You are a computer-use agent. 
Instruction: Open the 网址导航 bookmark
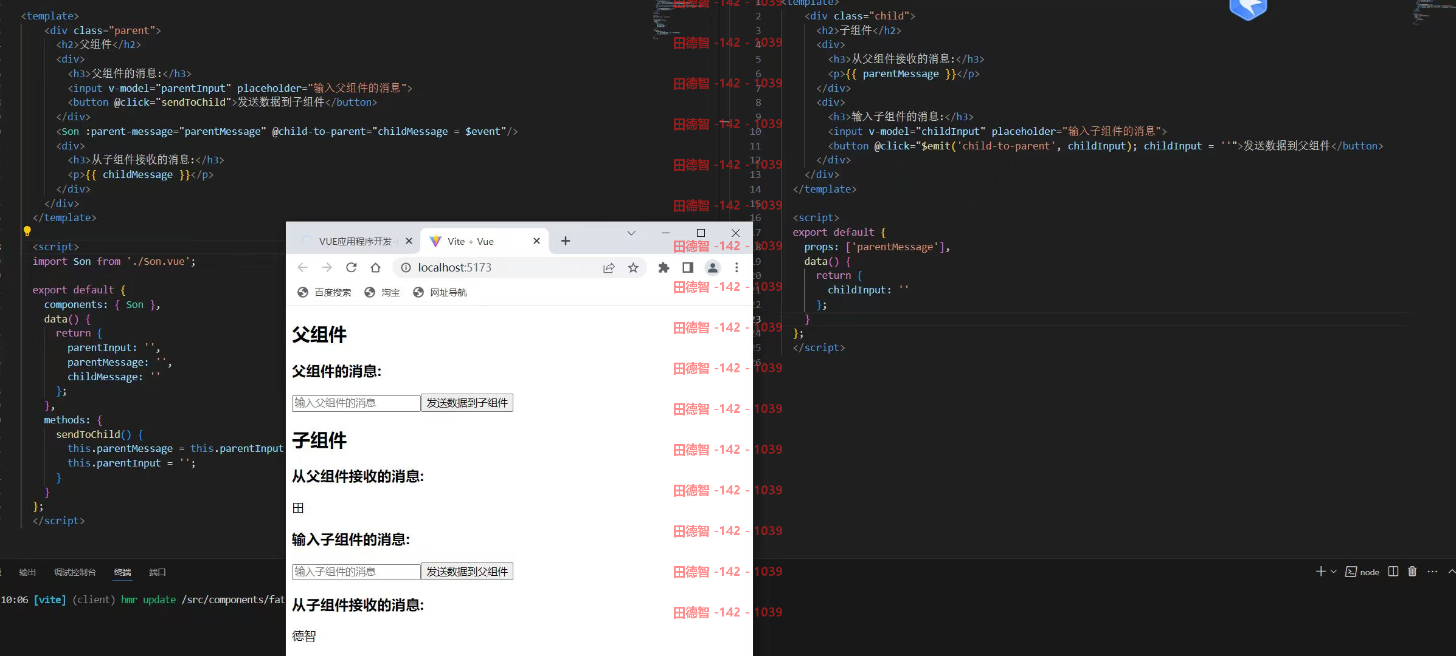click(440, 293)
